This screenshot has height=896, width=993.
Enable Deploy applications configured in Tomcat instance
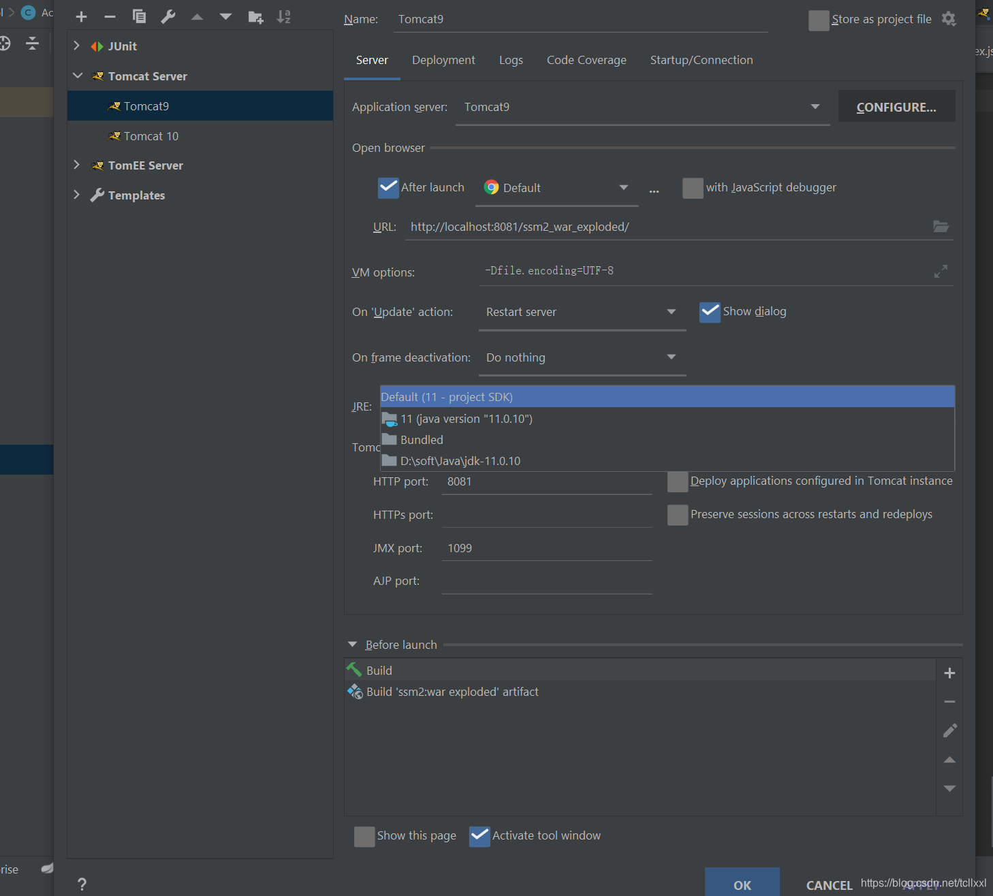tap(678, 481)
